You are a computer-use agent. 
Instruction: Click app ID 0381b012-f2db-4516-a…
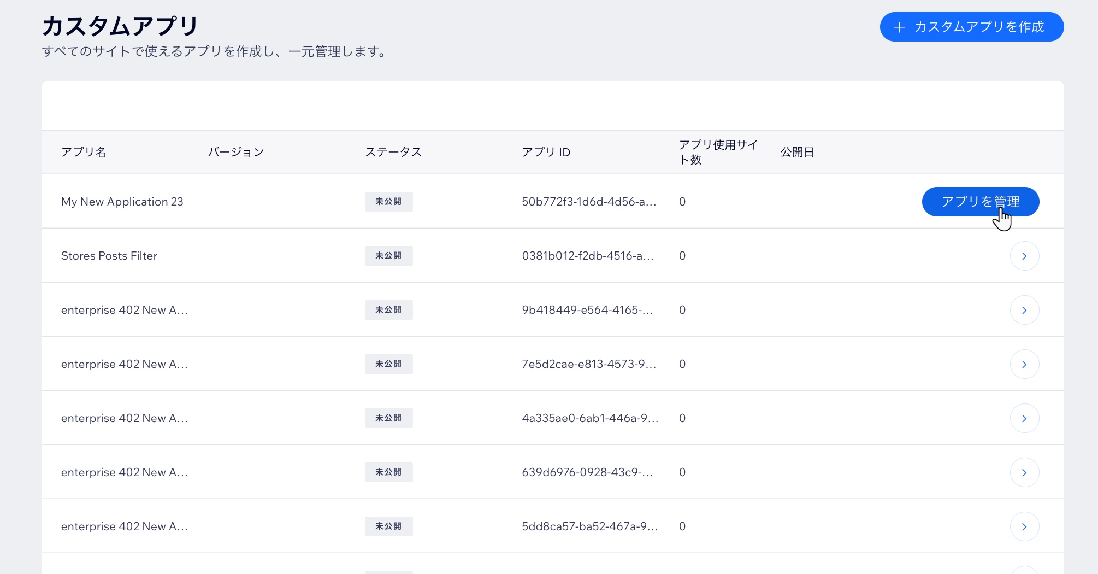point(588,256)
